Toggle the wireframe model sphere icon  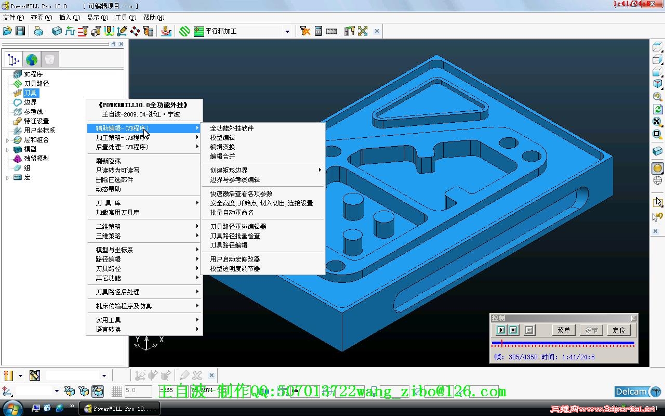click(x=658, y=180)
